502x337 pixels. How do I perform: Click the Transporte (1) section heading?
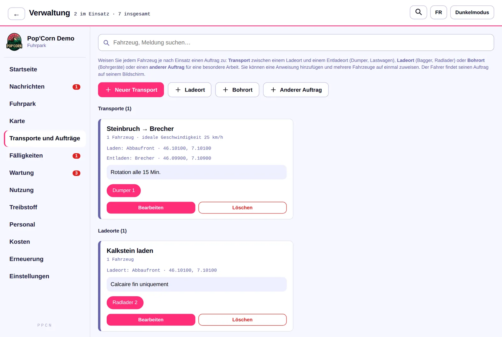point(115,108)
